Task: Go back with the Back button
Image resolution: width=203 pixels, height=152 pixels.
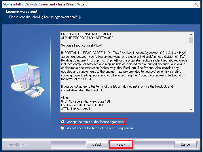Action: 97,144
